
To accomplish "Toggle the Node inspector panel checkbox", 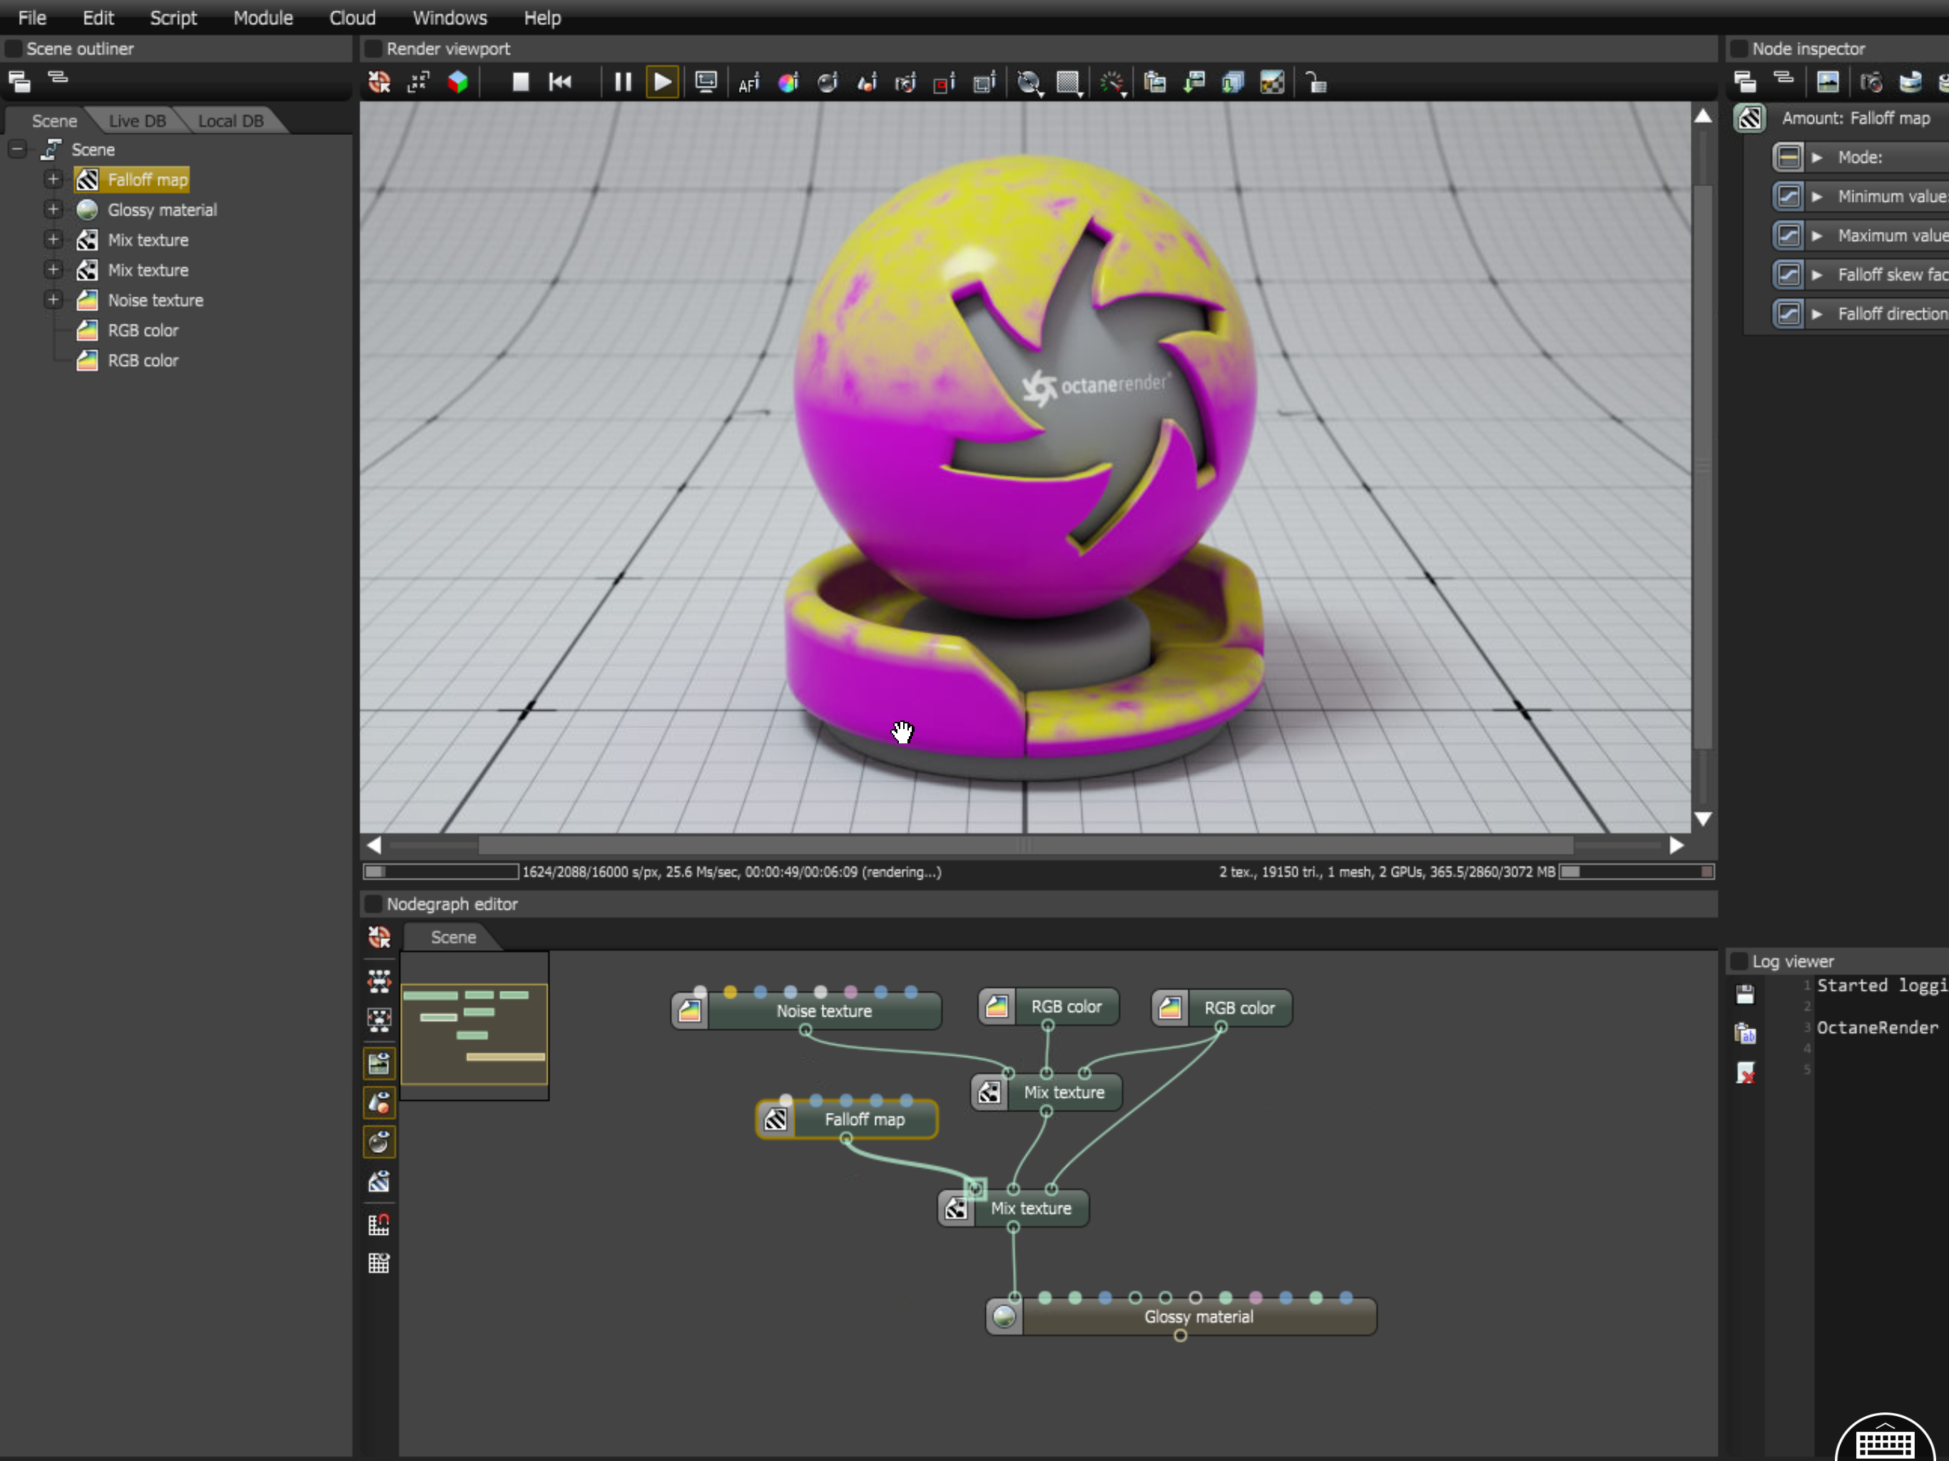I will 1739,49.
